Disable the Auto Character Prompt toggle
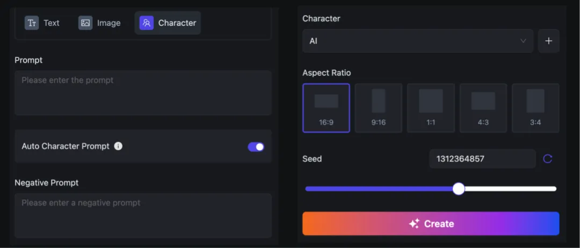The width and height of the screenshot is (580, 248). tap(256, 147)
